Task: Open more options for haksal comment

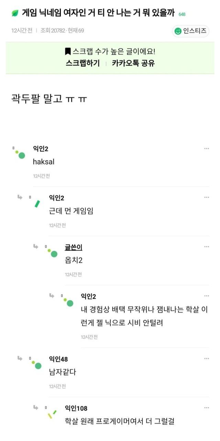Action: 207,148
